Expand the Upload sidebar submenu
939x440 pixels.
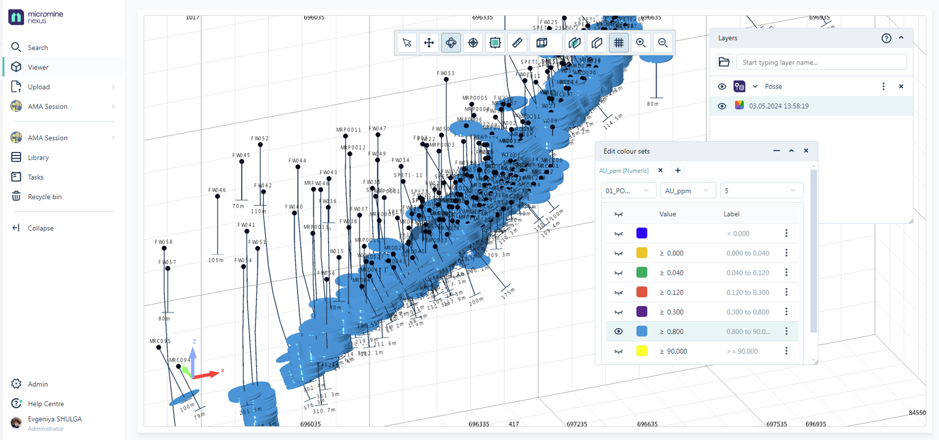pyautogui.click(x=113, y=87)
